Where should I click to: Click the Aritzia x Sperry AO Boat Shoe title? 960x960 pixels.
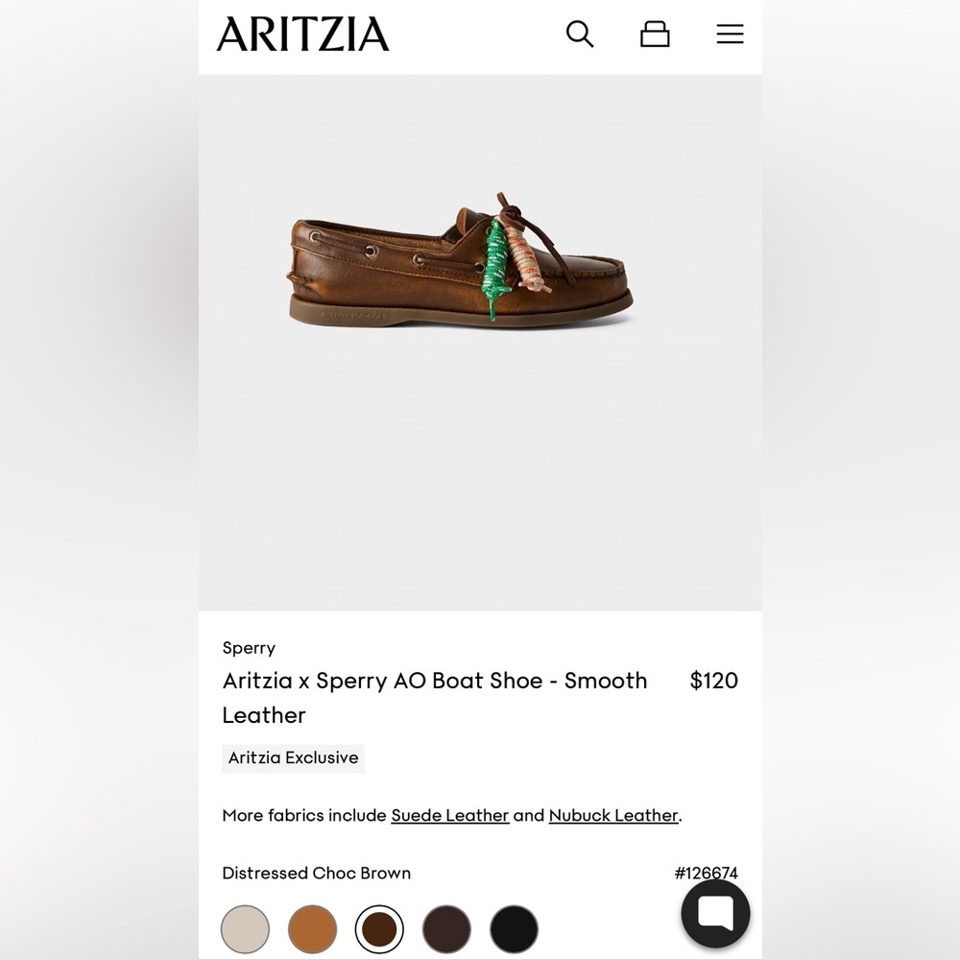434,681
